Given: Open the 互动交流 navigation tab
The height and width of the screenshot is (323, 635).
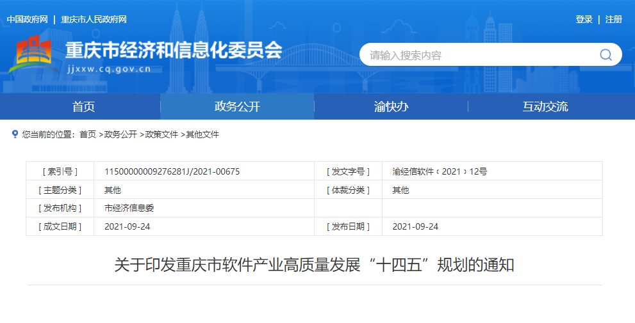Looking at the screenshot, I should pos(545,107).
